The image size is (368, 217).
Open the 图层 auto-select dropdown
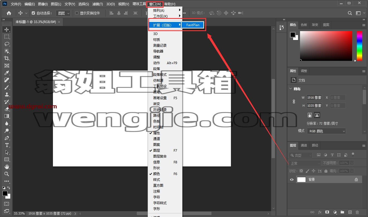pos(63,13)
